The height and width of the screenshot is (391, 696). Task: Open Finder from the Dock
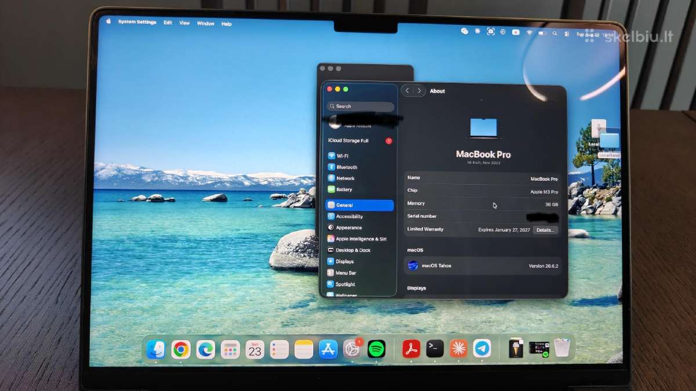pyautogui.click(x=156, y=349)
